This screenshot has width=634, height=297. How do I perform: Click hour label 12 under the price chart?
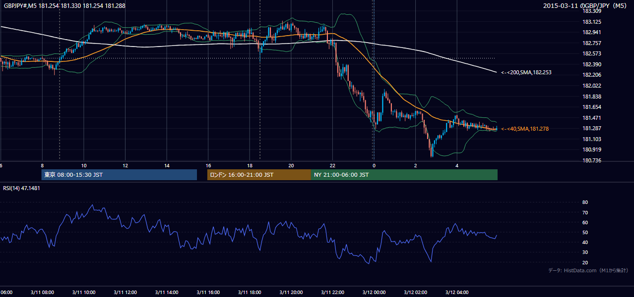click(125, 165)
